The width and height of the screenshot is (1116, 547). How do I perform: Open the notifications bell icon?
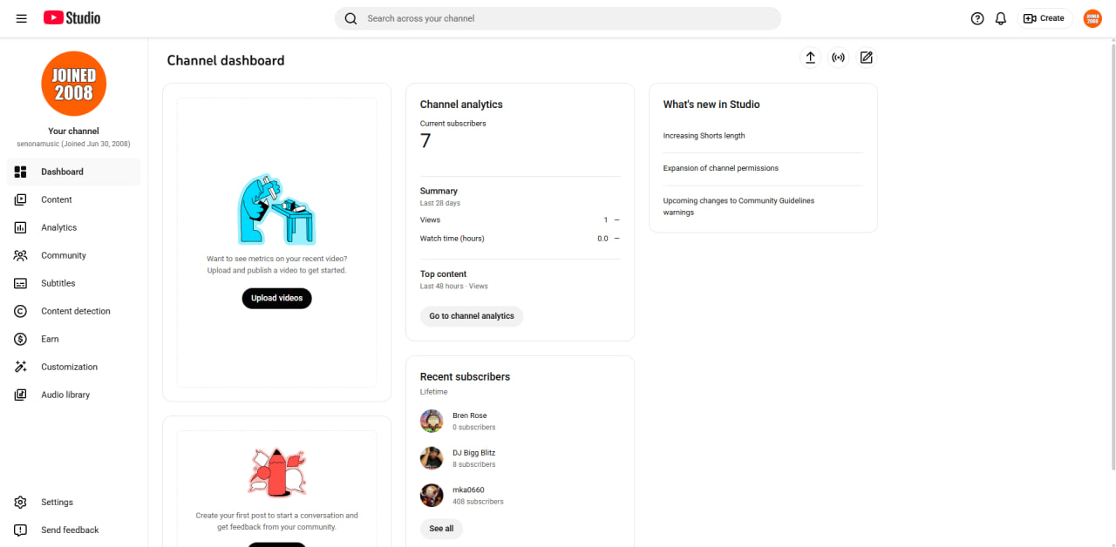click(x=1001, y=18)
